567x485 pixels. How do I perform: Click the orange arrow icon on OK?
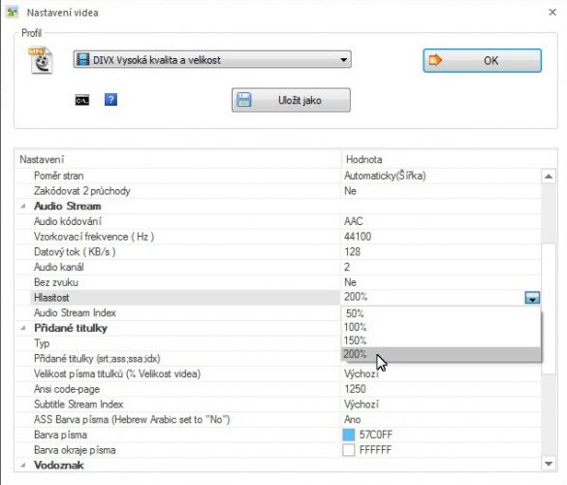tap(435, 60)
